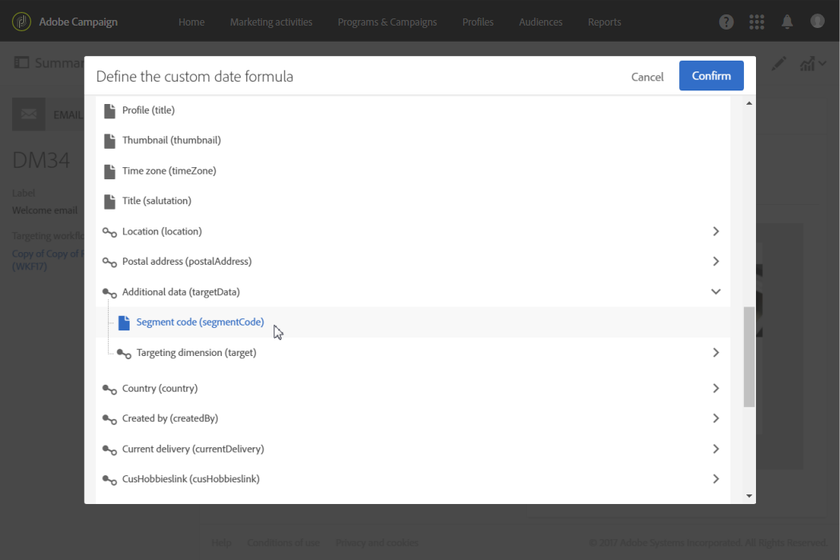
Task: Click the Adobe Campaign logo icon
Action: pyautogui.click(x=22, y=22)
